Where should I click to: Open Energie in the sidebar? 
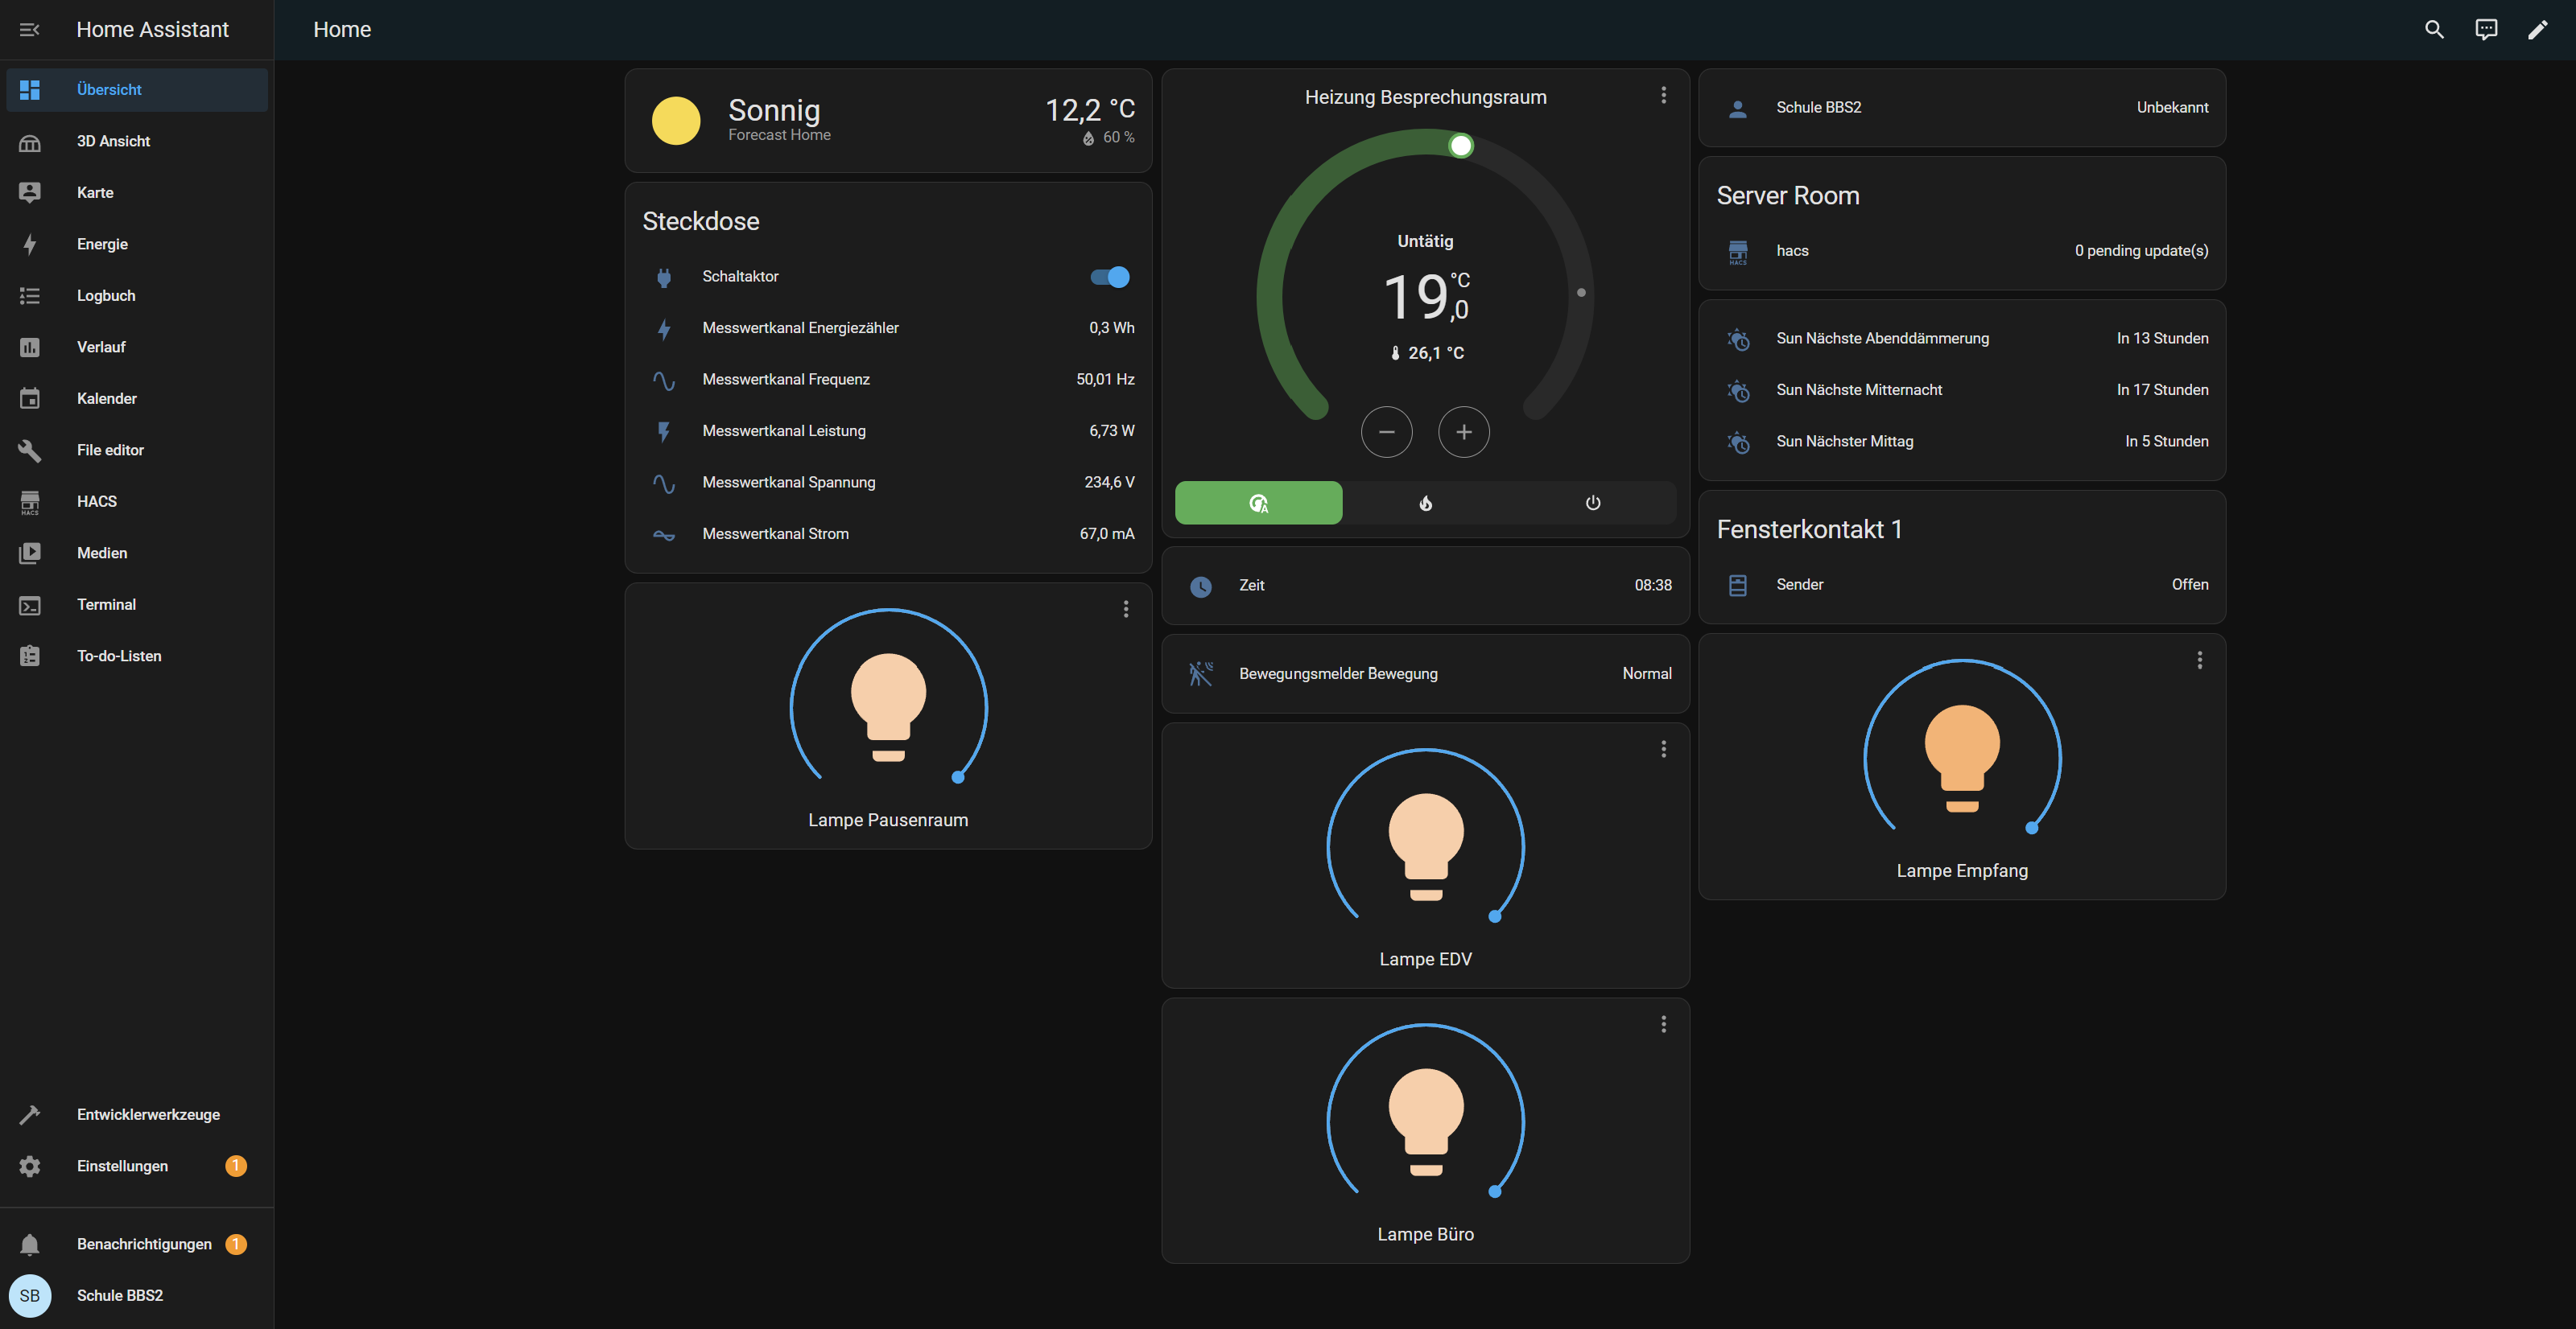[x=102, y=244]
